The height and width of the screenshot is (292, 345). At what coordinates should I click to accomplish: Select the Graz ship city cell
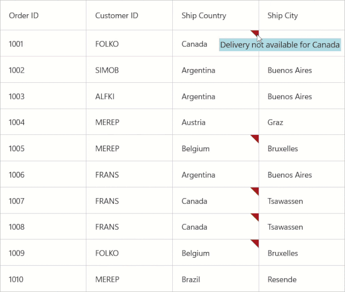[275, 122]
